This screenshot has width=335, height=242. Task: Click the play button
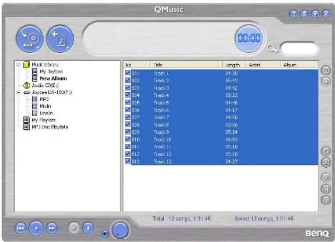[36, 228]
